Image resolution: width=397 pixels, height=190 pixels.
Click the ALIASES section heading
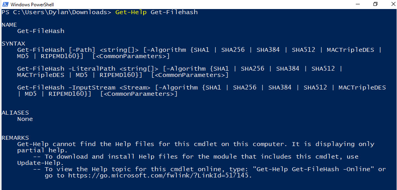coord(15,113)
